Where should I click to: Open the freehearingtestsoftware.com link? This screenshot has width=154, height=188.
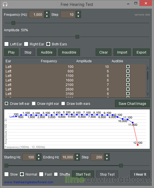pos(29,182)
